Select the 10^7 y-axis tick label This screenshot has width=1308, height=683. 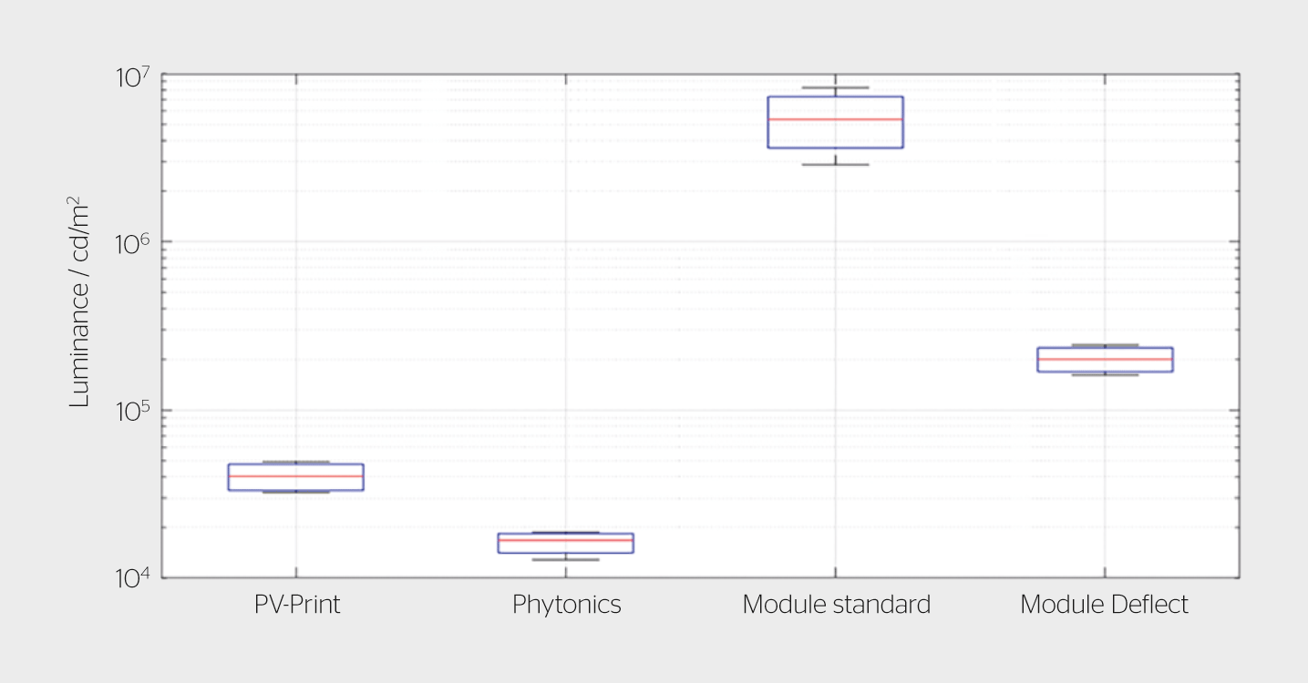point(135,76)
